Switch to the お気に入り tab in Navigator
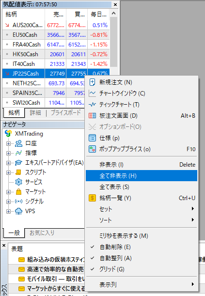The width and height of the screenshot is (205, 296). (42, 233)
